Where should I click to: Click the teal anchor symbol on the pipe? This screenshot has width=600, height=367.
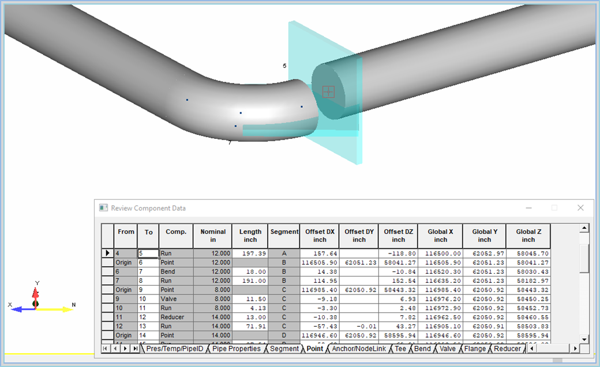327,90
